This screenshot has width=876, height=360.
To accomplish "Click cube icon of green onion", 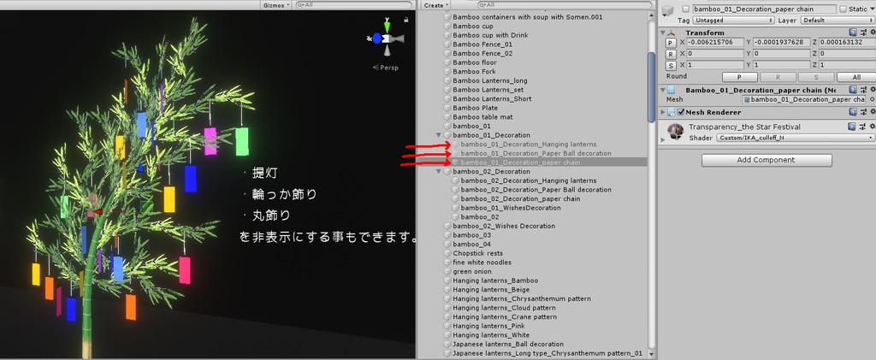I will click(x=447, y=271).
